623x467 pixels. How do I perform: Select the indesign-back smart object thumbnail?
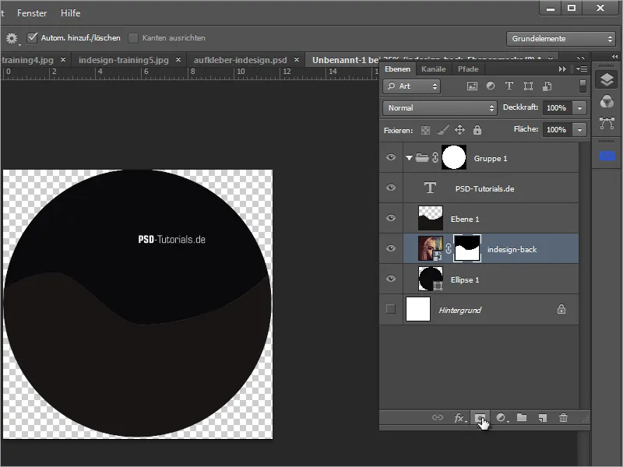pyautogui.click(x=431, y=248)
